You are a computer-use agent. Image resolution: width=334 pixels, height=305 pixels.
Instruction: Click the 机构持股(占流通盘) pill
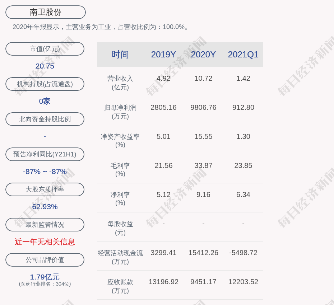pos(45,84)
